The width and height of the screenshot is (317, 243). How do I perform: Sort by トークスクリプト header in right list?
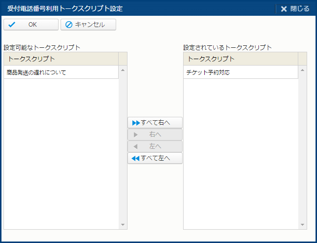pos(240,59)
